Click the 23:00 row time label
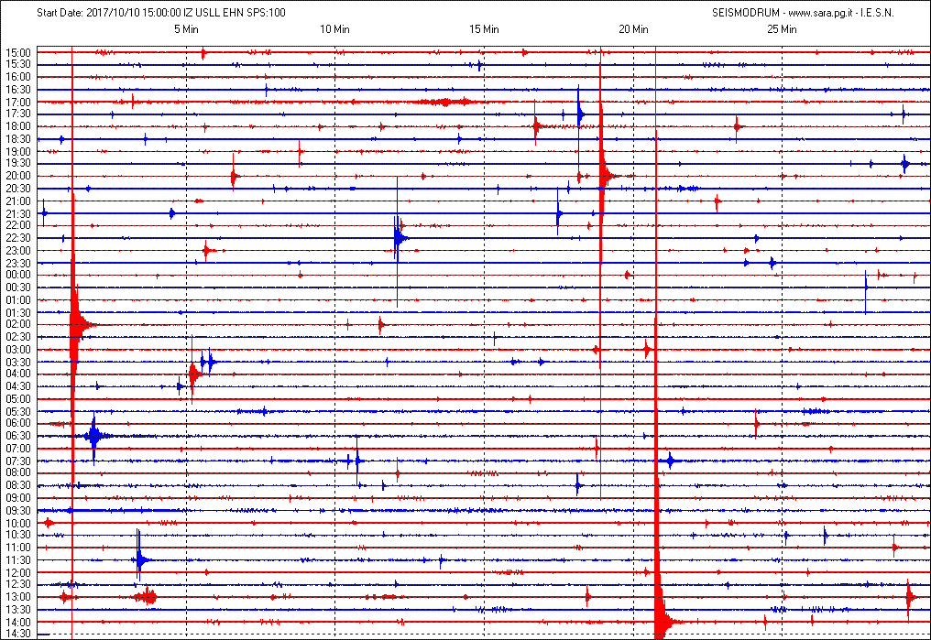The width and height of the screenshot is (931, 640). coord(18,250)
